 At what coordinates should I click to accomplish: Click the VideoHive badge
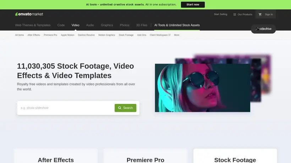pos(263,29)
